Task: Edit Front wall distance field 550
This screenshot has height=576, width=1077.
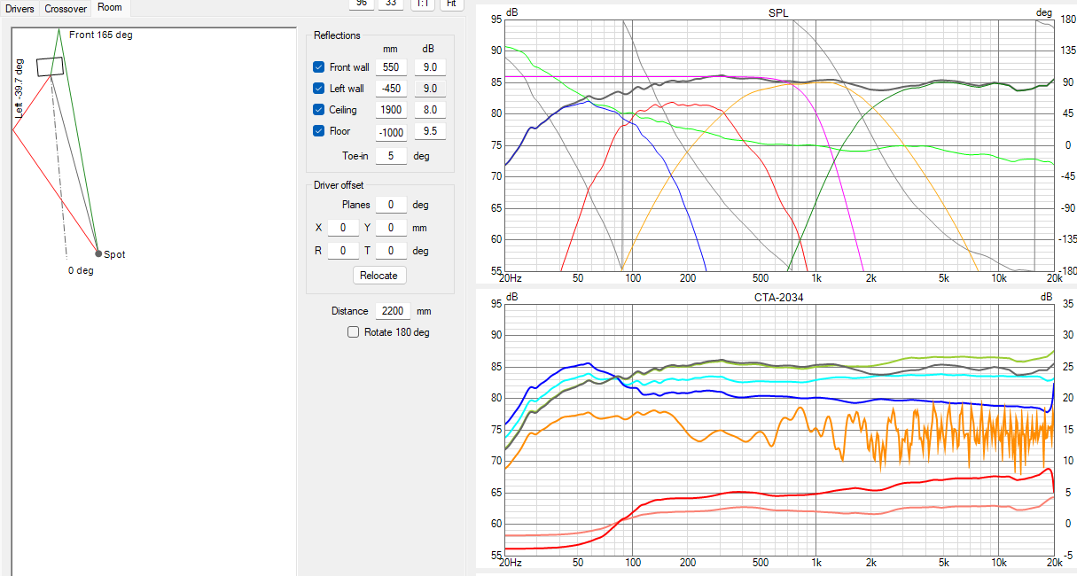Action: (x=391, y=67)
